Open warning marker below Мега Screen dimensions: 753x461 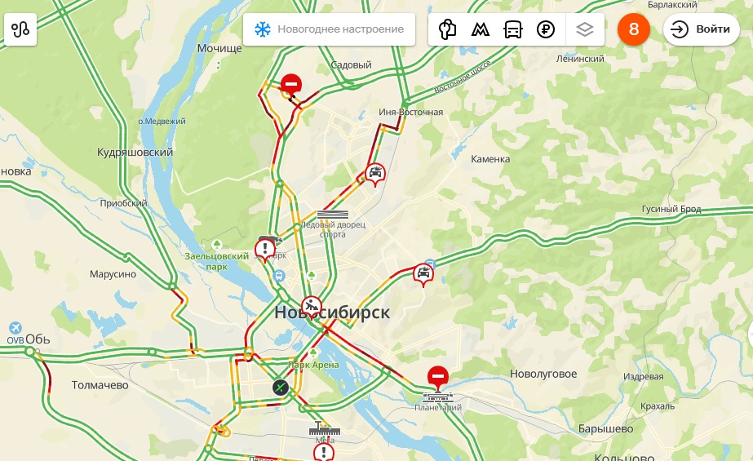323,452
